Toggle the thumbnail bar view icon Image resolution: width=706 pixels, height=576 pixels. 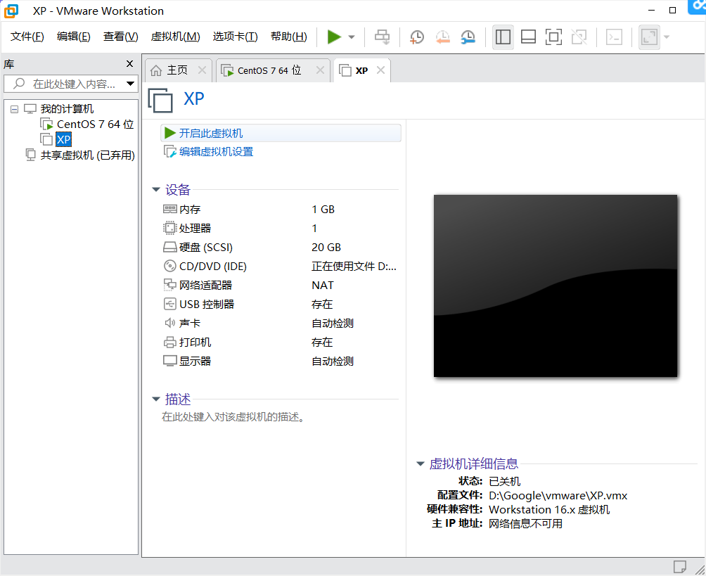pos(528,37)
